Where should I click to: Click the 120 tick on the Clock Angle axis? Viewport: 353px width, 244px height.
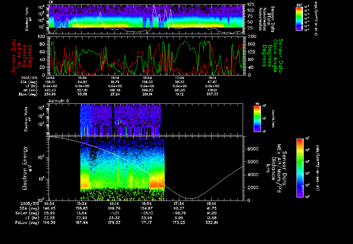(251, 52)
